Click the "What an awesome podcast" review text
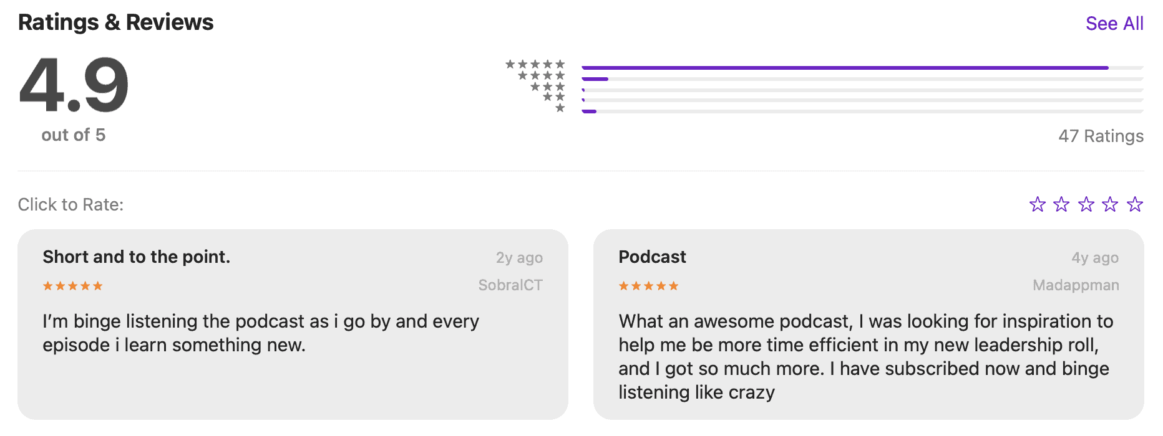The image size is (1163, 436). click(865, 356)
